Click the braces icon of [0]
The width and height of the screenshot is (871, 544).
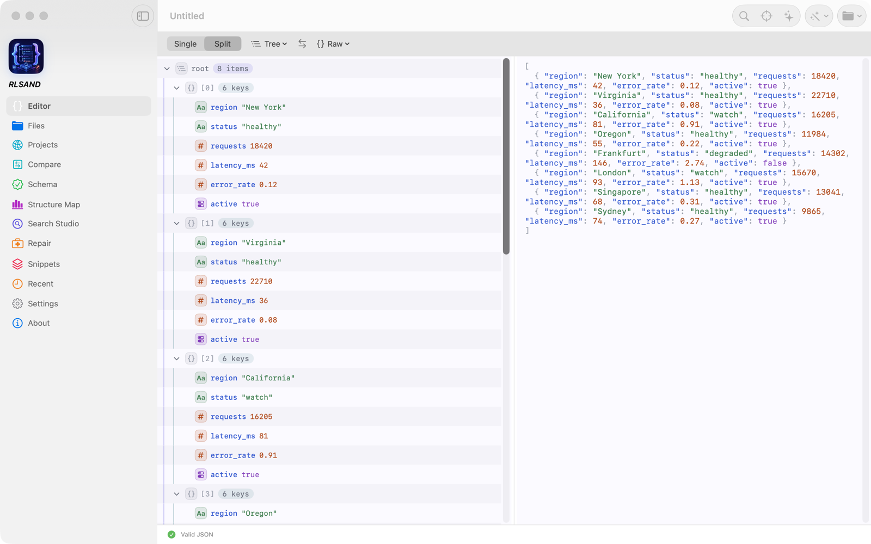coord(191,88)
